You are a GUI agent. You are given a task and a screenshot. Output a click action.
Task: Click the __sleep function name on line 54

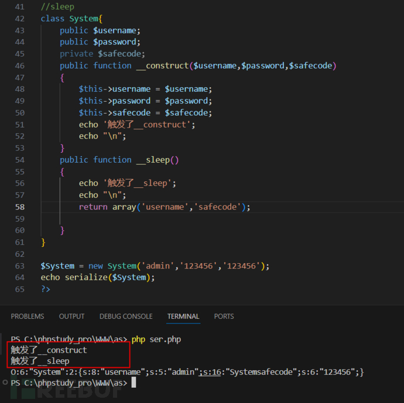click(157, 160)
